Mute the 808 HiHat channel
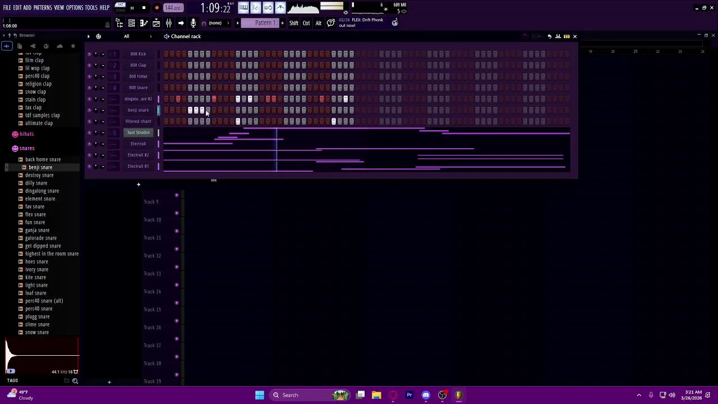This screenshot has height=404, width=718. [89, 76]
